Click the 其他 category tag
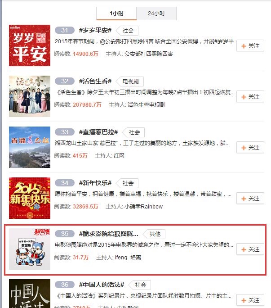271x308 pixels. (x=154, y=234)
